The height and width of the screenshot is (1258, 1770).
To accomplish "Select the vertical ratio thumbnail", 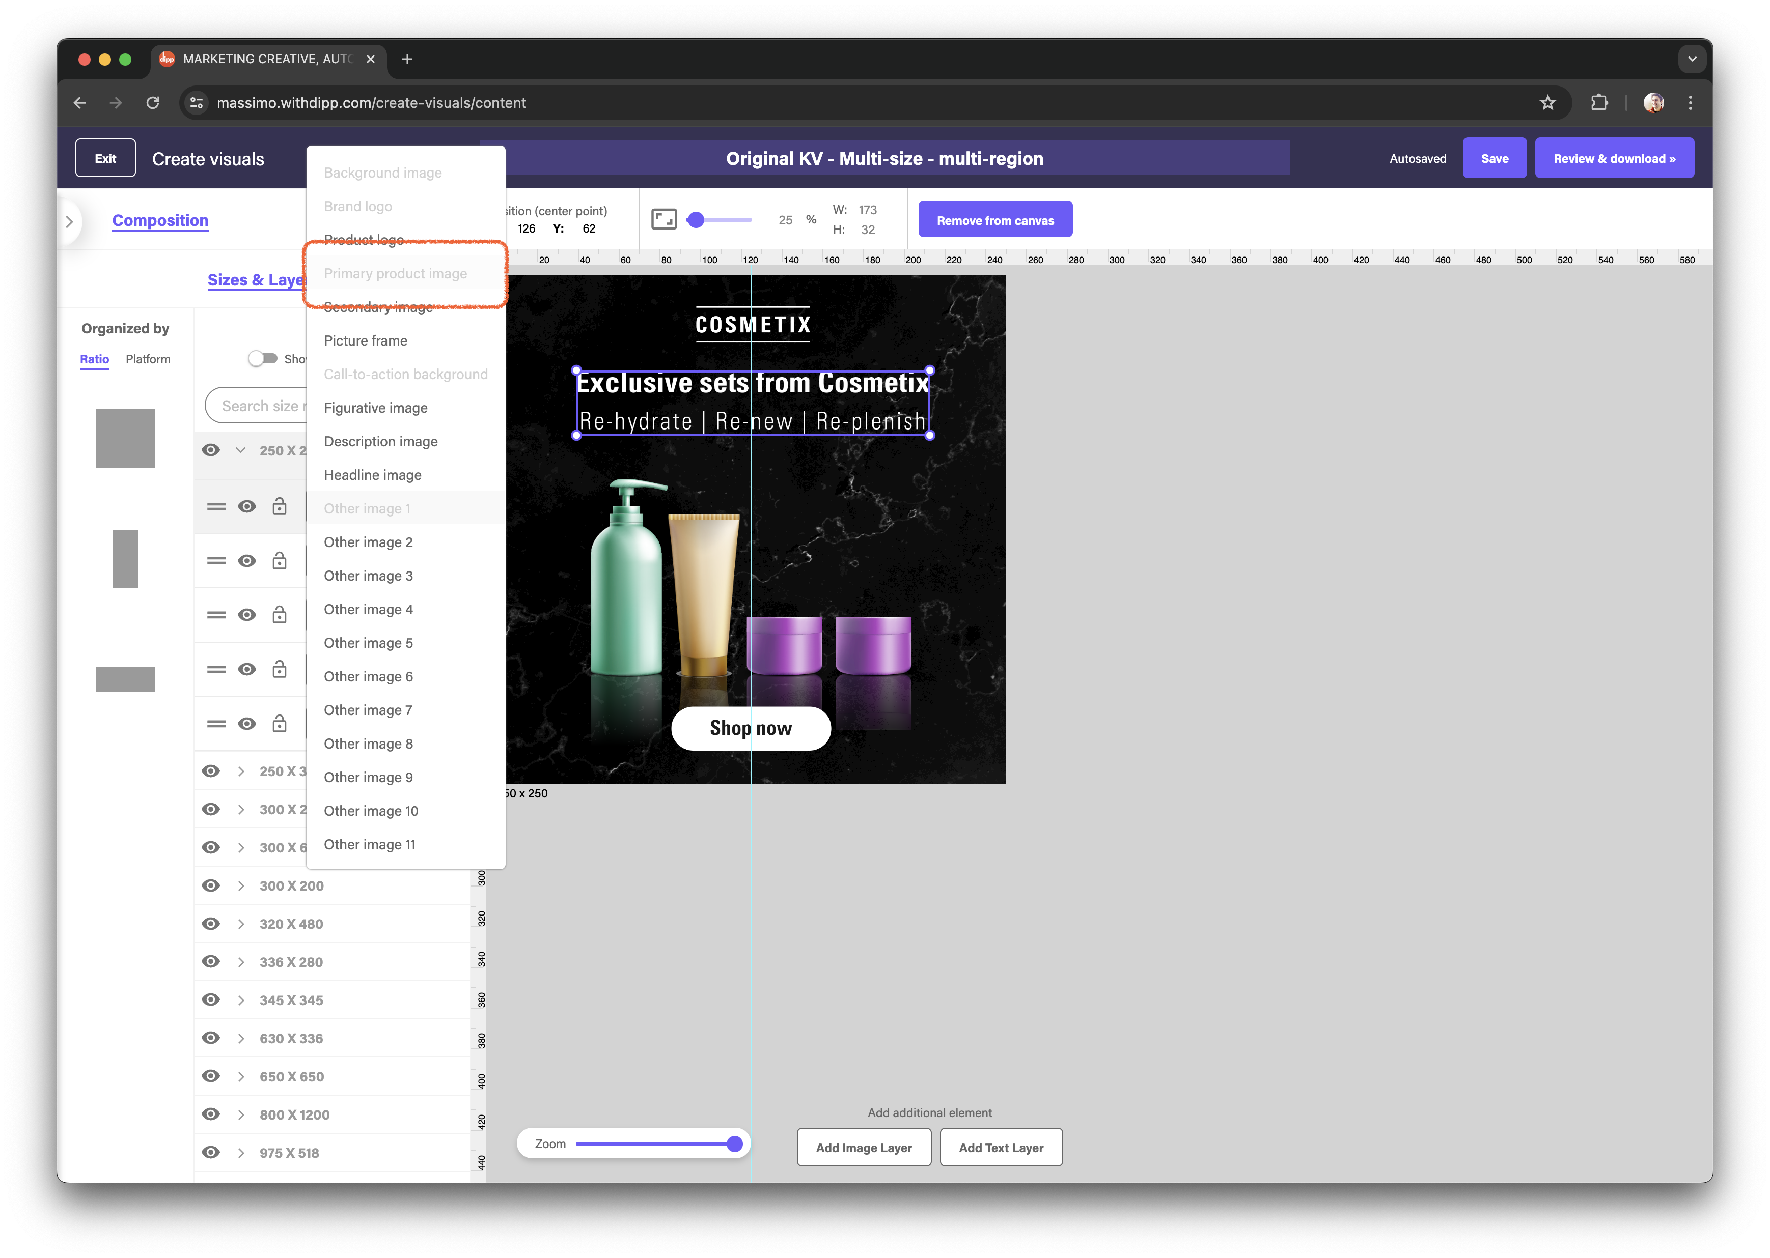I will [x=125, y=558].
